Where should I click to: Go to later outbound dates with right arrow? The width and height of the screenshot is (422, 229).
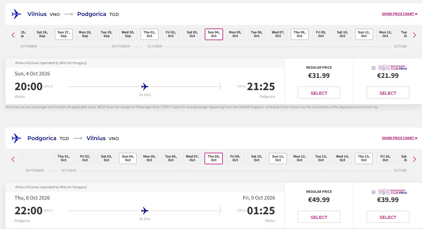(x=414, y=35)
